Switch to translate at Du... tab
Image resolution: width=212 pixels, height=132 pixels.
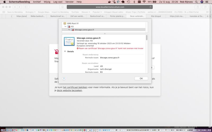pos(196,16)
